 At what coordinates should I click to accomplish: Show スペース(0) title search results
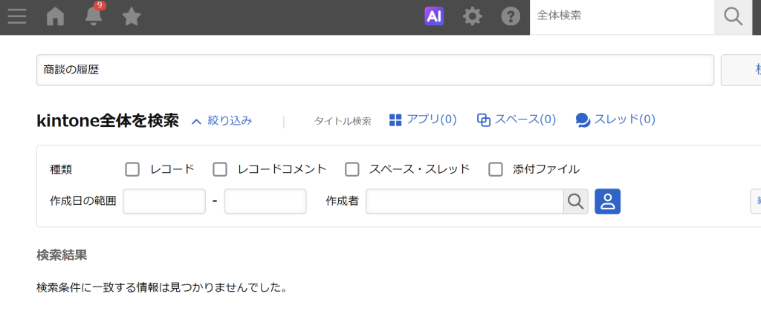(516, 120)
